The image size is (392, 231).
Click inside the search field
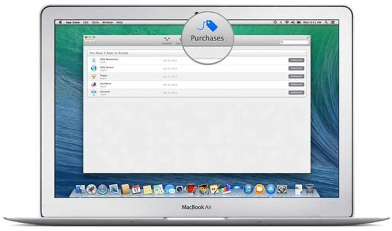coord(293,41)
